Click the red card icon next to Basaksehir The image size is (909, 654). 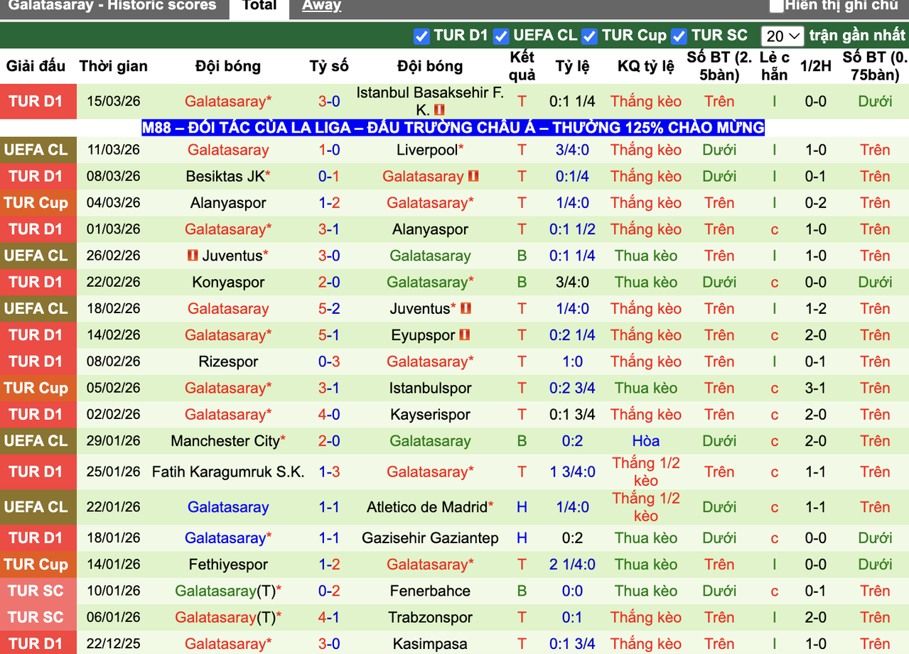click(x=439, y=110)
